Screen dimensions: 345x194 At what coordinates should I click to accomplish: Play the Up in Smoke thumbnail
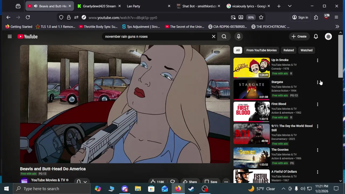(x=251, y=68)
